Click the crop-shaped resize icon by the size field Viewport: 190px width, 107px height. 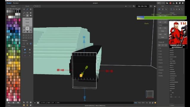coord(134,6)
